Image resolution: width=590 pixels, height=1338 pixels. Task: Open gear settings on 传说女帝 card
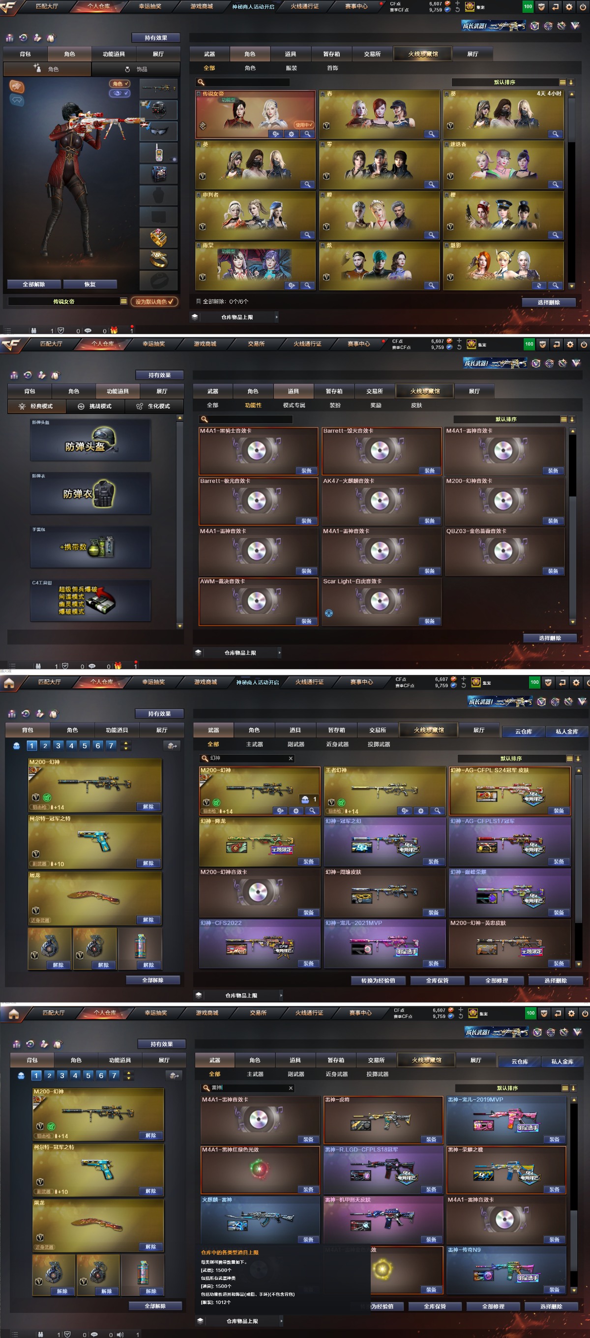click(292, 134)
